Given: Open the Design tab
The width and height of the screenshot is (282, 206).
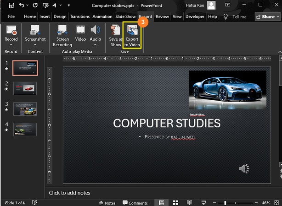Looking at the screenshot, I should point(60,16).
